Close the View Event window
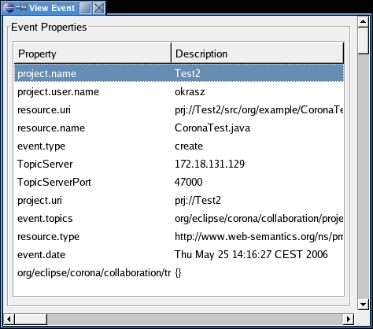Screen dimensions: 373x329 98,8
